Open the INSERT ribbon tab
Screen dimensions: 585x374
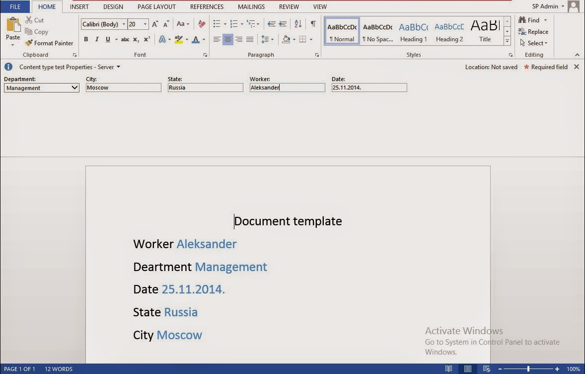(79, 6)
